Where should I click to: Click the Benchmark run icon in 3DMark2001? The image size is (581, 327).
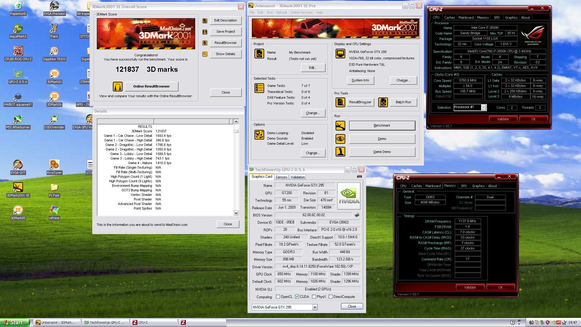(340, 125)
